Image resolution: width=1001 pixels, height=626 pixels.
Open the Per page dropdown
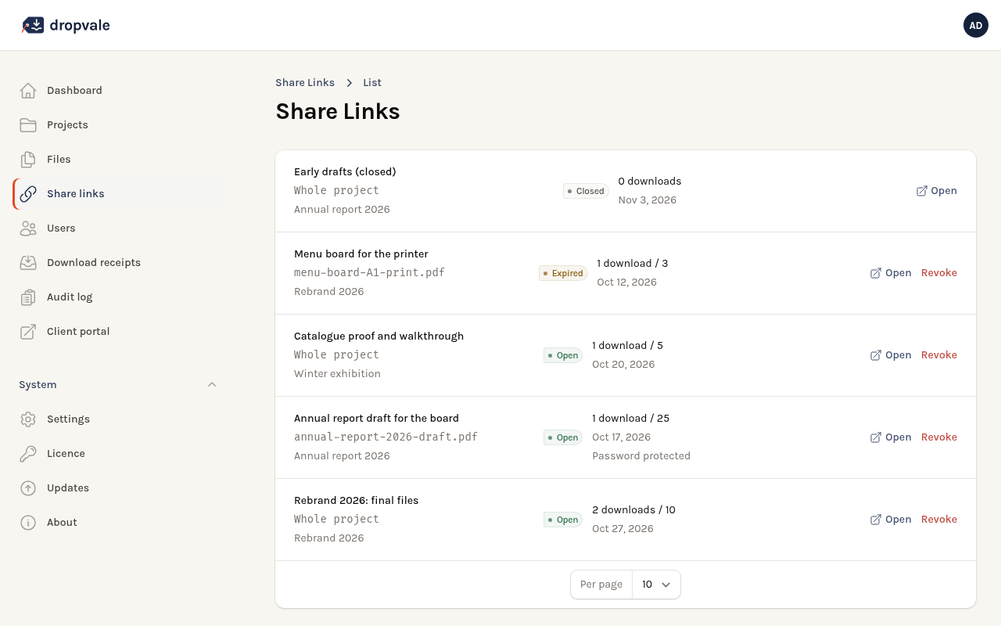pyautogui.click(x=656, y=585)
